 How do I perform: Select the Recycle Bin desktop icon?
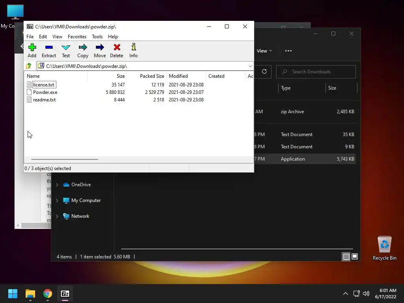(384, 248)
